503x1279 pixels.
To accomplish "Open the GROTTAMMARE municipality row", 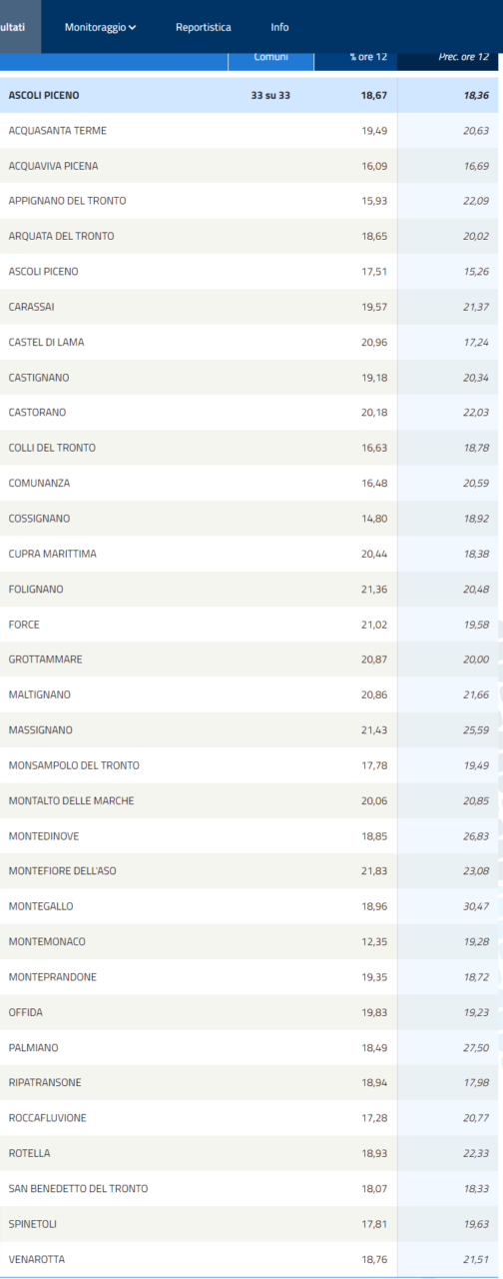I will pyautogui.click(x=251, y=659).
